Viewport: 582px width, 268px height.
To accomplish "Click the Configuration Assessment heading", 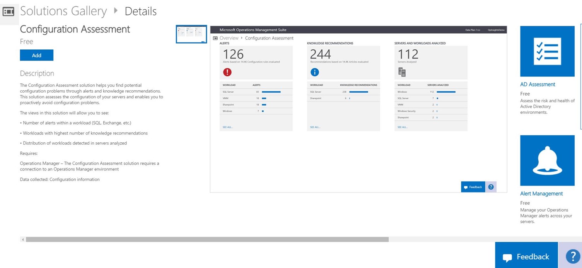I will coord(75,29).
